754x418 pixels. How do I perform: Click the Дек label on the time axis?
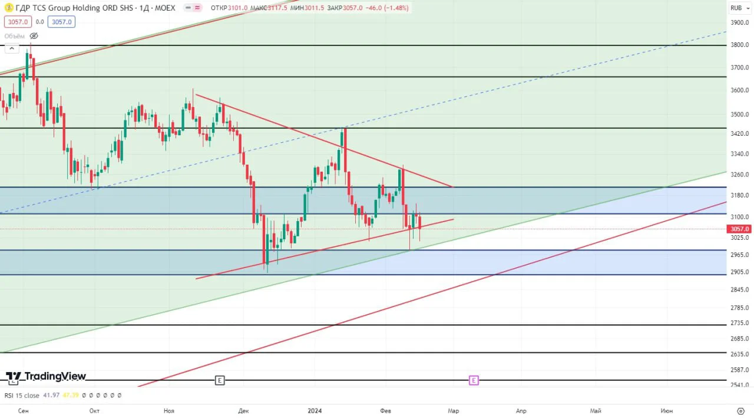point(244,410)
